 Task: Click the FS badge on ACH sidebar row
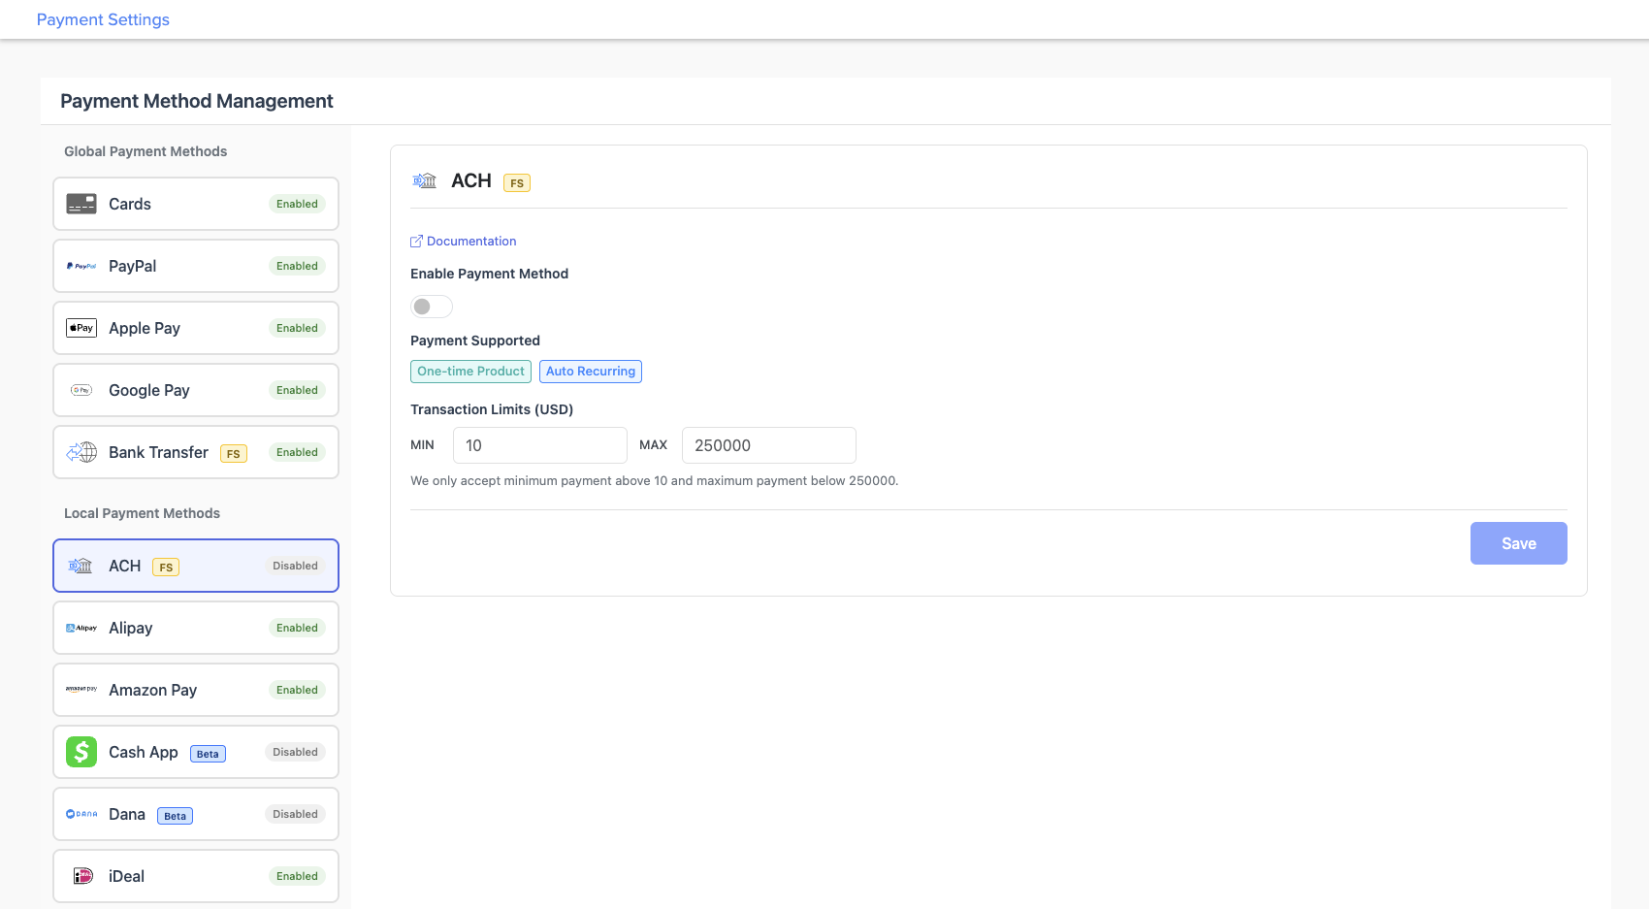[166, 567]
